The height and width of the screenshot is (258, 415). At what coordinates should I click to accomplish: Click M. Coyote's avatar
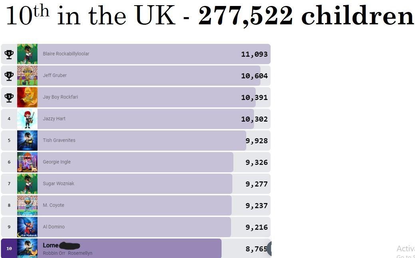pyautogui.click(x=27, y=205)
